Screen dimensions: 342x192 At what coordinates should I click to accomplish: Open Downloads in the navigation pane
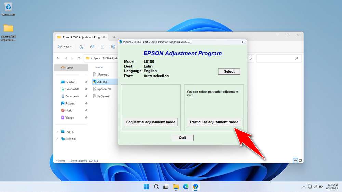(x=72, y=89)
